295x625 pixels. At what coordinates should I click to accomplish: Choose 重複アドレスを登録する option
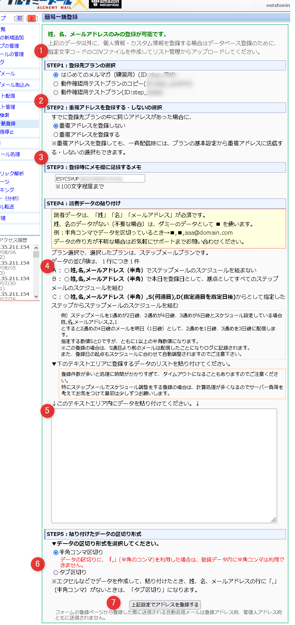pos(55,135)
